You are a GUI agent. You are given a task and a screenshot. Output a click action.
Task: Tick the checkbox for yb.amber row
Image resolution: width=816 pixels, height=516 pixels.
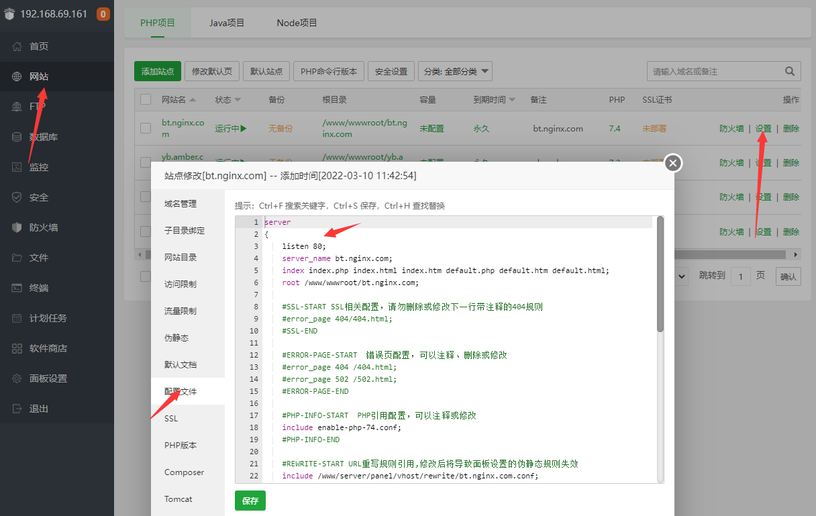(x=146, y=162)
